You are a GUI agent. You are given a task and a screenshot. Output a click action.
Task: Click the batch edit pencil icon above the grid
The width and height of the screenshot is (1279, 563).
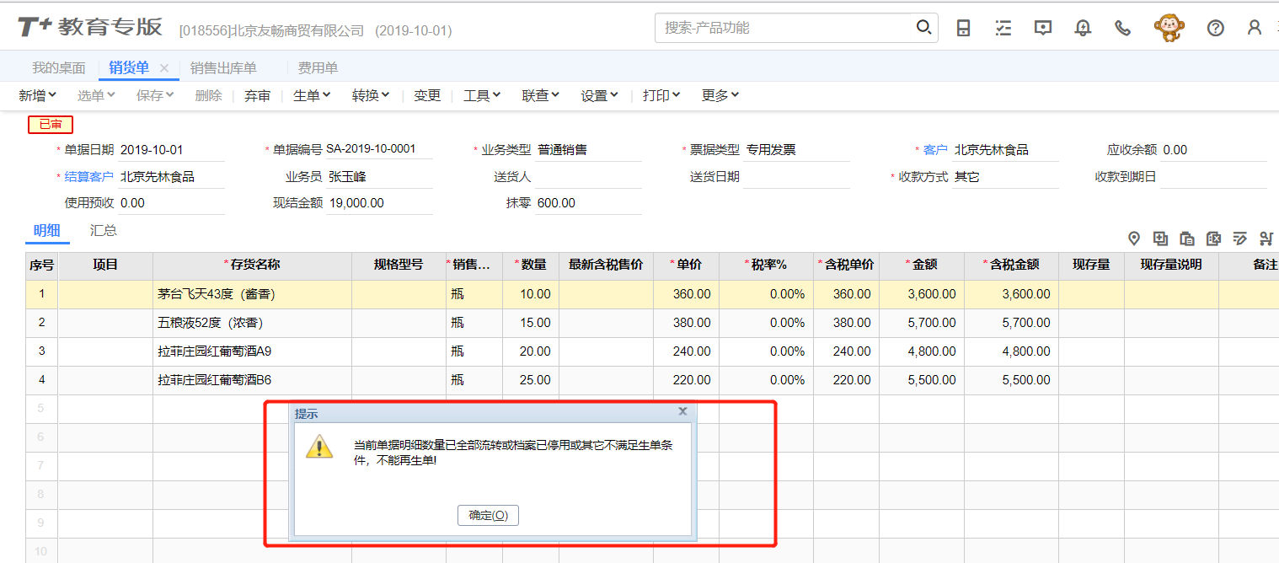[x=1239, y=239]
